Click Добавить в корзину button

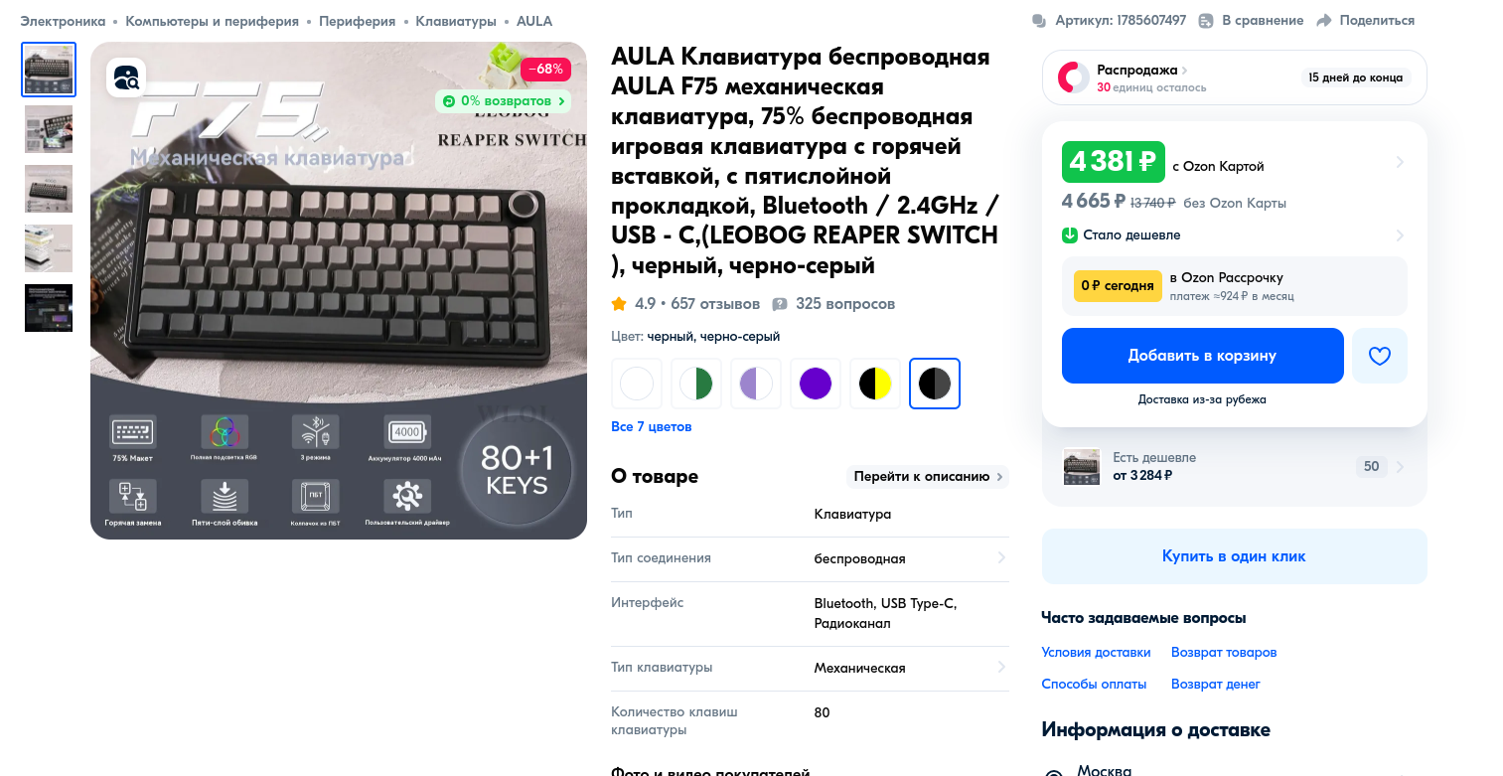[x=1202, y=356]
